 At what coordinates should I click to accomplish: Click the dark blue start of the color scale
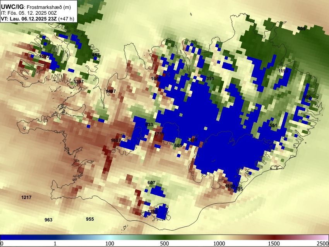[4, 237]
